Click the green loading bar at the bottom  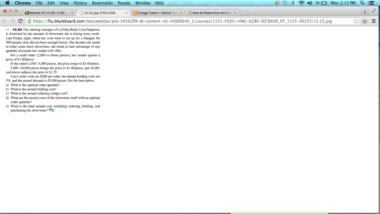280,213
